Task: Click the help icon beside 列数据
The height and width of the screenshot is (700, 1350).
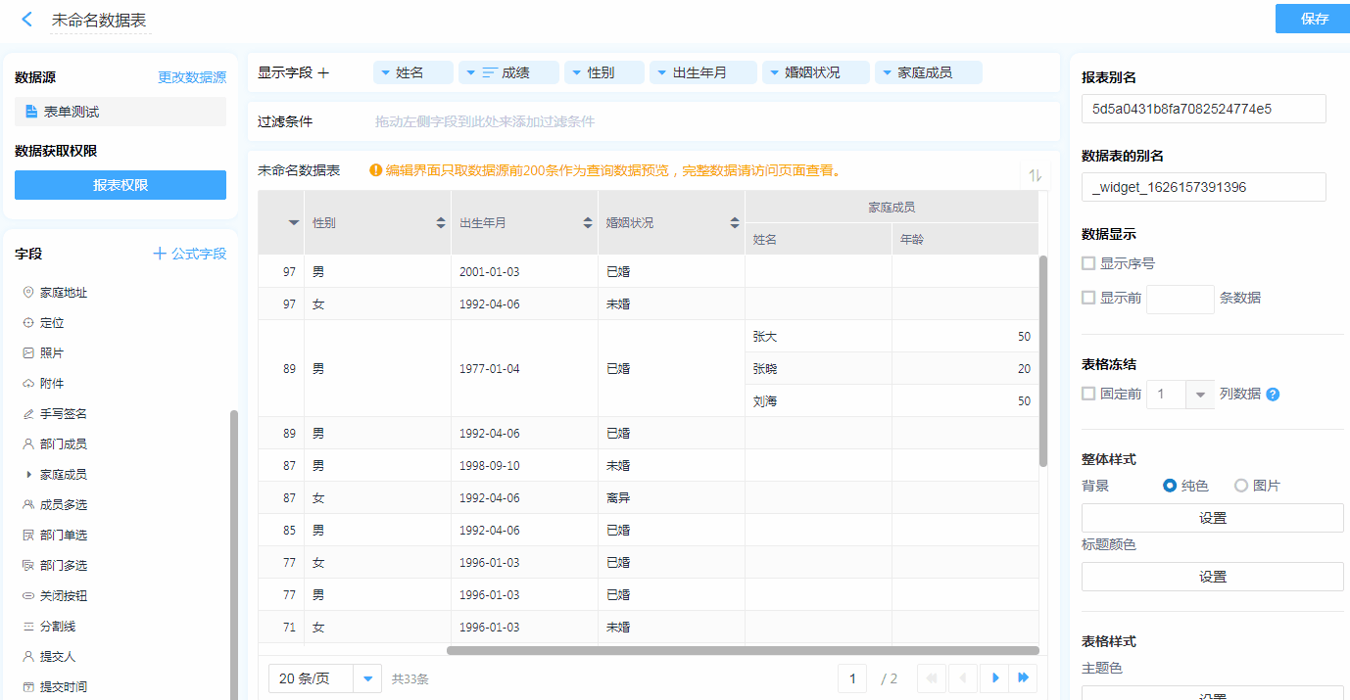Action: pos(1273,395)
